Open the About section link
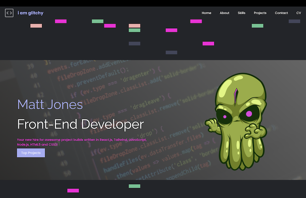Image resolution: width=306 pixels, height=198 pixels. [x=225, y=13]
